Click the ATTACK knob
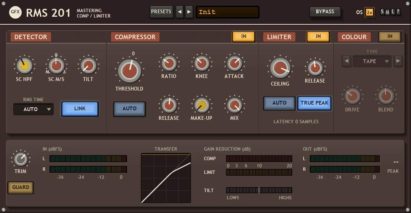The height and width of the screenshot is (213, 411). coord(234,63)
